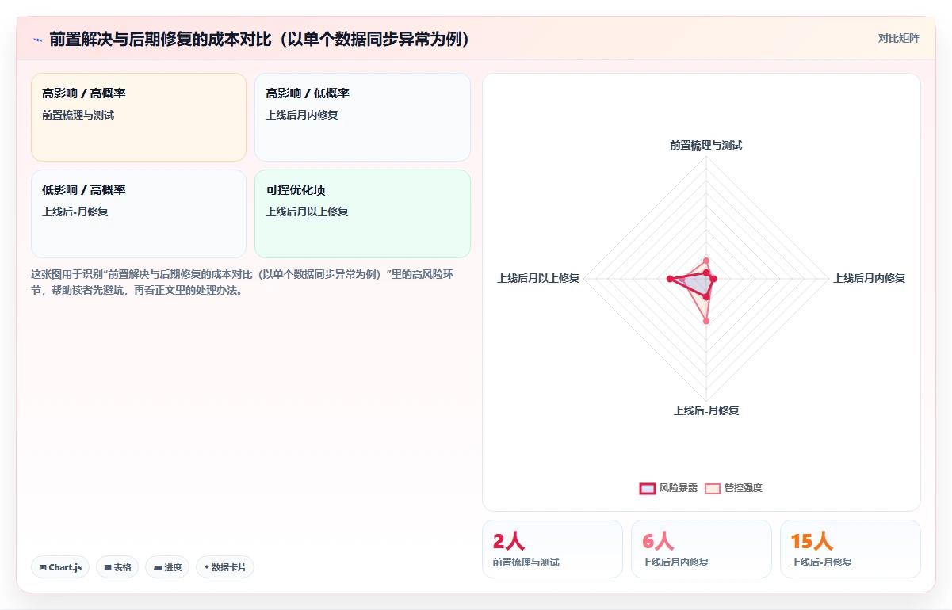952x610 pixels.
Task: Click the 风险暴露 legend color box
Action: point(648,488)
